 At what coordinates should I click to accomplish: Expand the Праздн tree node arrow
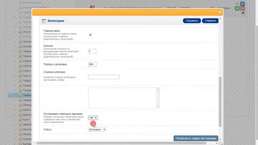pos(15,90)
